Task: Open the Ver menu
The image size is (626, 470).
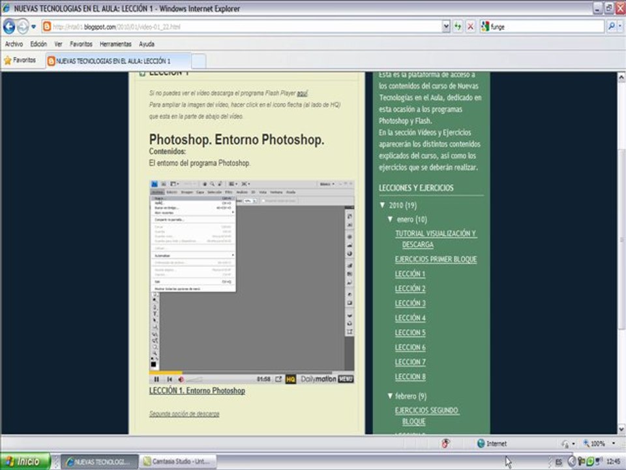Action: (58, 44)
